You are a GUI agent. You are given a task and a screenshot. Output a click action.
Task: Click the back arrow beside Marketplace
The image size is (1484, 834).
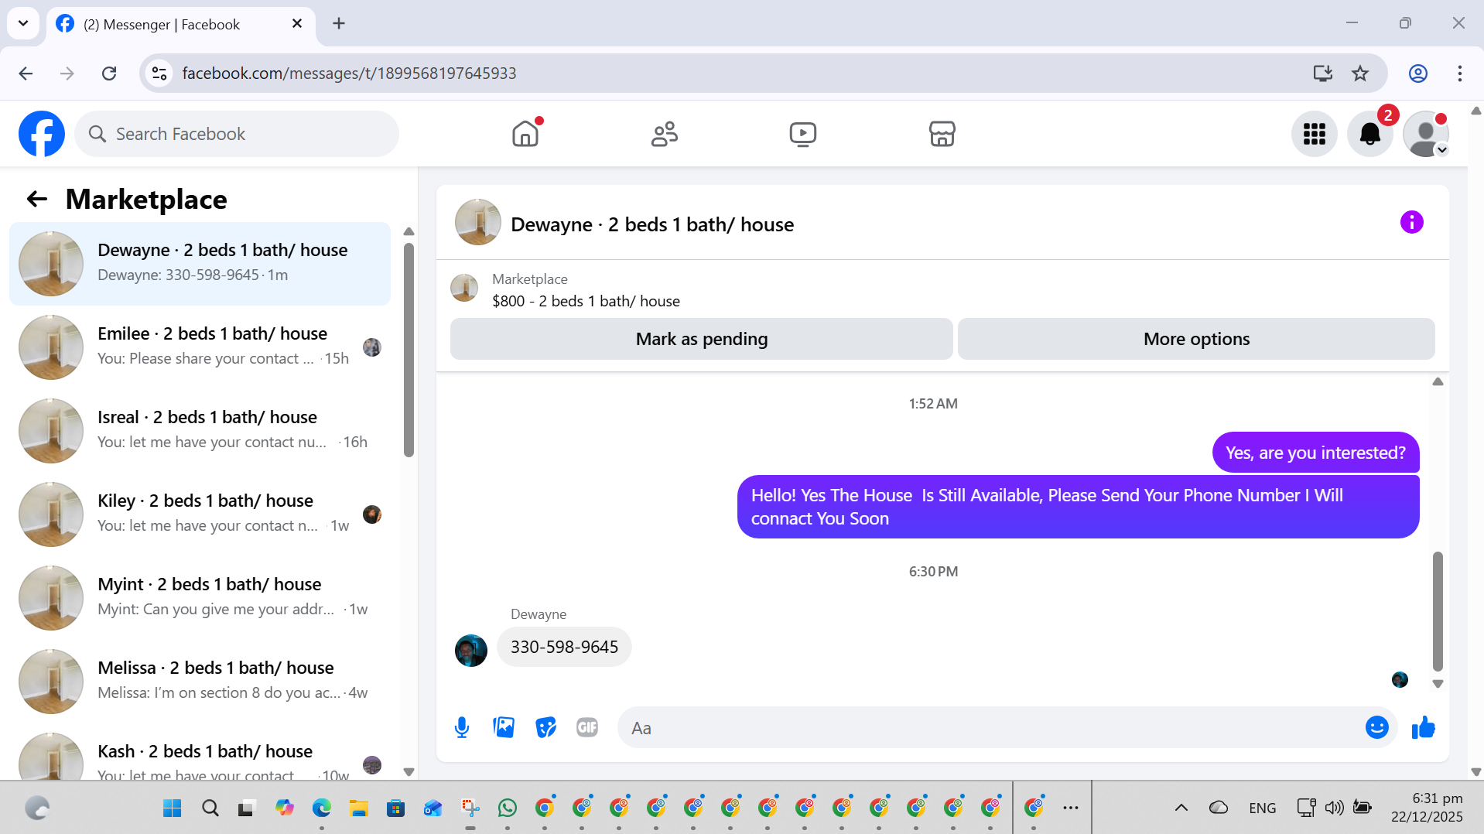36,200
